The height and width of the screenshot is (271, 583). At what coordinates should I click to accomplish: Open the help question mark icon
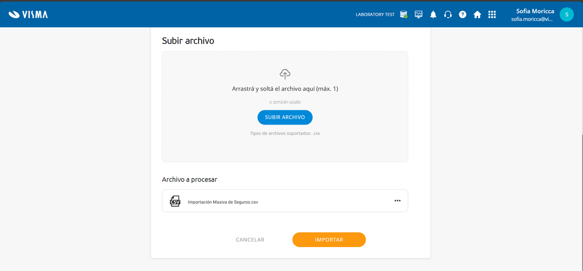click(x=462, y=15)
